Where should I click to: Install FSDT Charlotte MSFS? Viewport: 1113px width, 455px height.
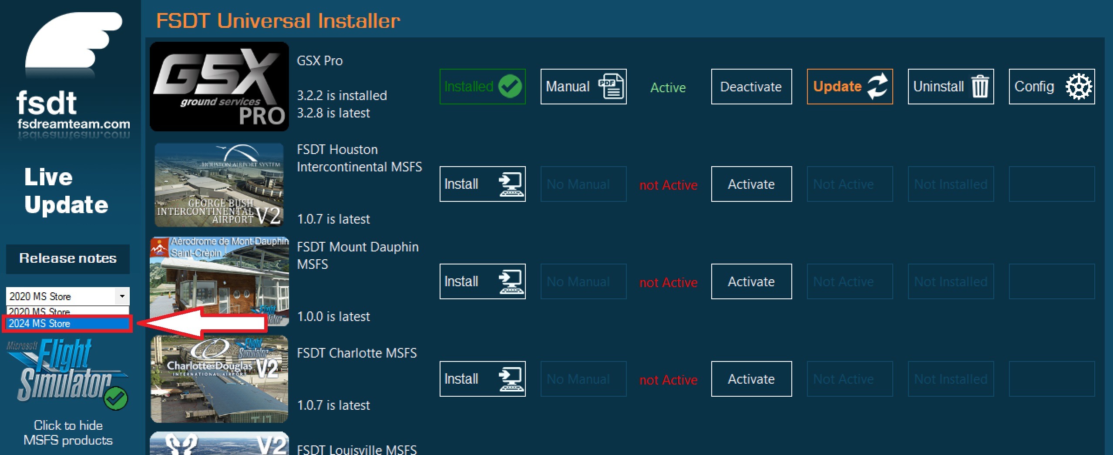click(x=482, y=379)
